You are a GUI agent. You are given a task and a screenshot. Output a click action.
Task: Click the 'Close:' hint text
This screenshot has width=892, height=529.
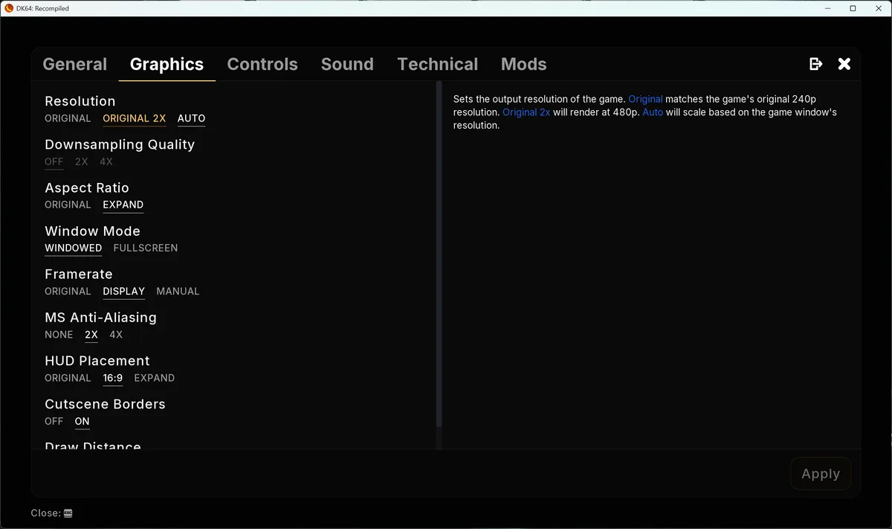point(46,513)
